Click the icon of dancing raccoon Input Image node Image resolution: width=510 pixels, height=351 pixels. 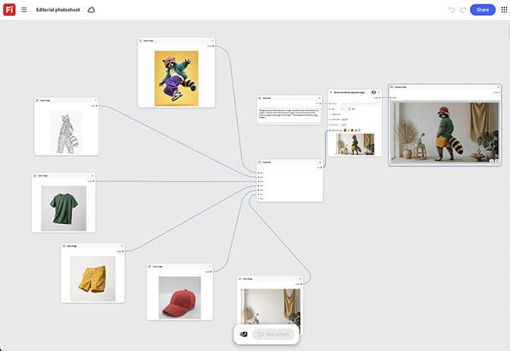(x=141, y=41)
